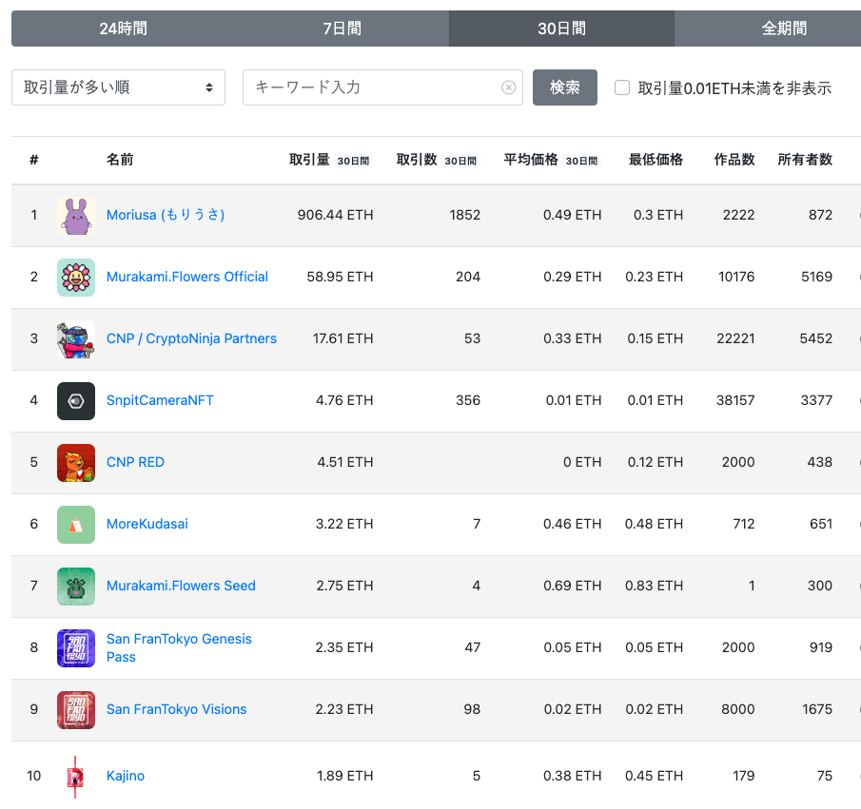Open the Murakami.Flowers Seed link
The image size is (861, 809).
pos(181,586)
